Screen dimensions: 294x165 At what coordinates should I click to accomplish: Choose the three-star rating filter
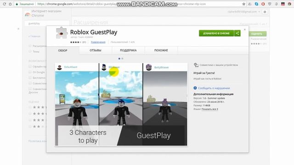[30, 120]
